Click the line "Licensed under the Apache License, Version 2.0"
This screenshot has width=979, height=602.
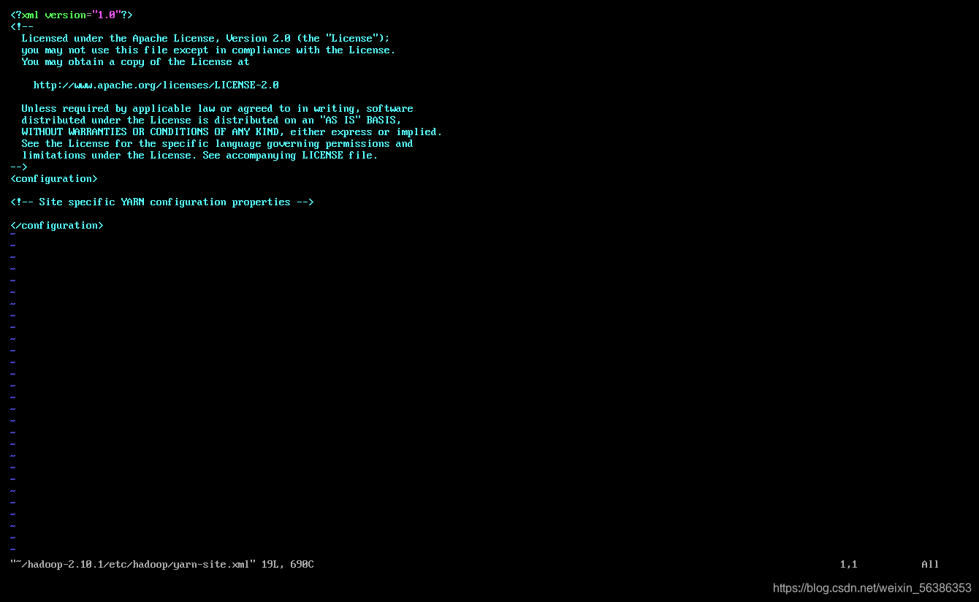pos(205,38)
